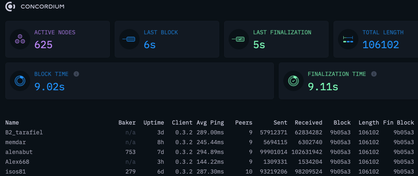Click received value 1534204
Viewport: 418px width, 176px height.
310,162
